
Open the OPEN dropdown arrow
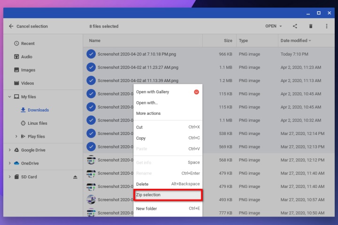[x=281, y=26]
